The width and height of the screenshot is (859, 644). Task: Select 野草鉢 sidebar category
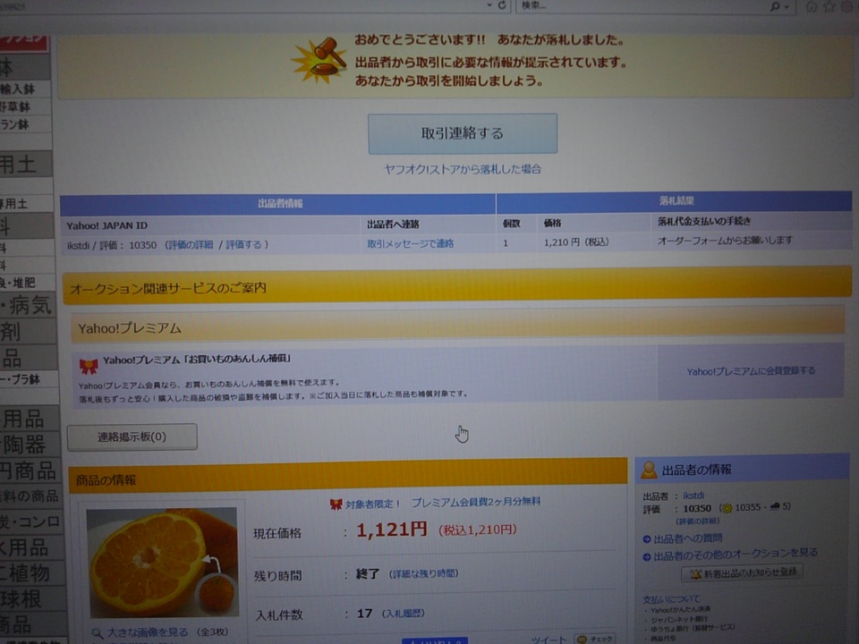16,106
